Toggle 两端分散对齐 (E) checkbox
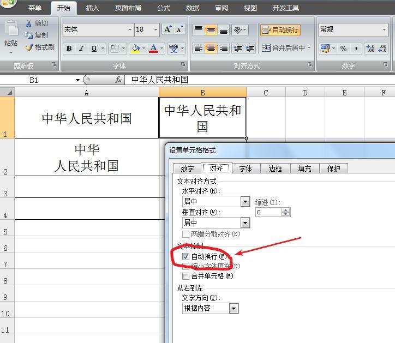395x343 pixels. [185, 234]
